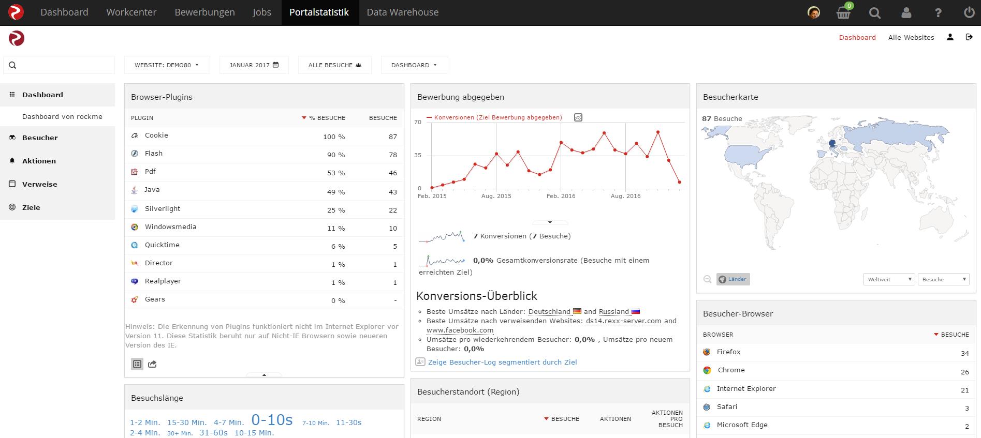Screen dimensions: 981x438
Task: Select the Portalstatistik tab
Action: point(319,12)
